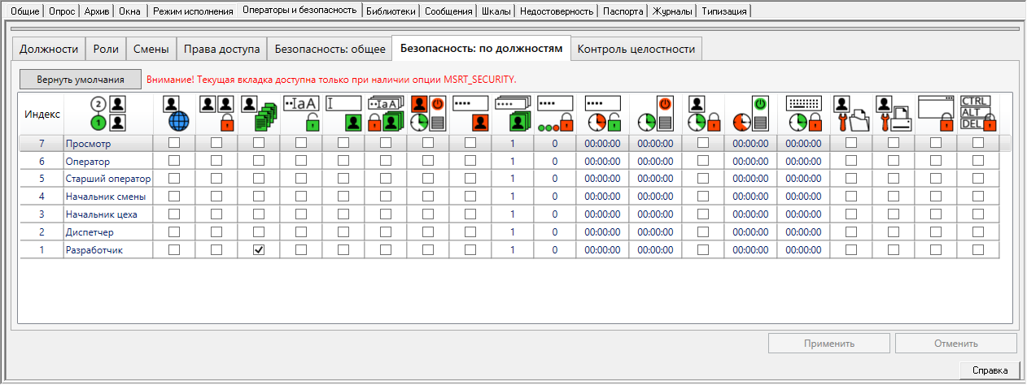Tick the wrench files checkbox for Оператор
The width and height of the screenshot is (1027, 385).
(x=851, y=161)
